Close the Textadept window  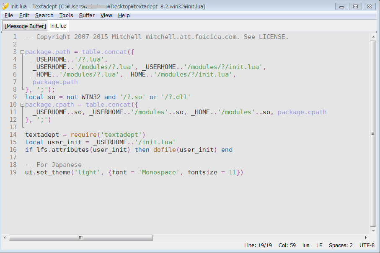click(369, 7)
